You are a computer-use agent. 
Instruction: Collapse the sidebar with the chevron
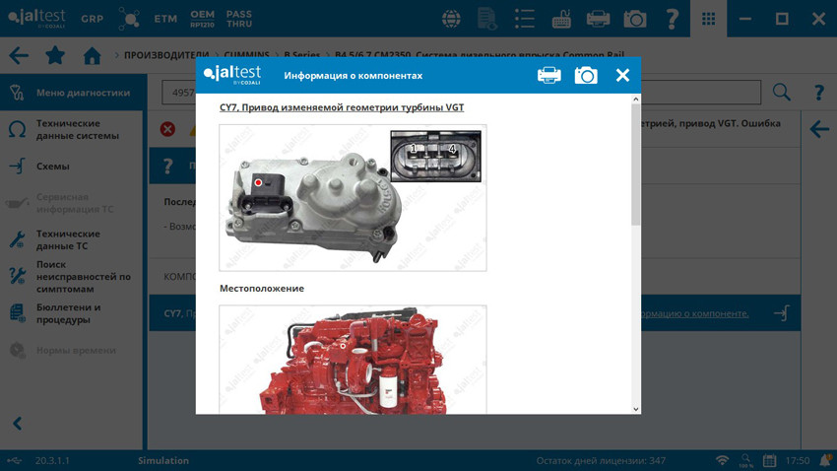pos(18,424)
